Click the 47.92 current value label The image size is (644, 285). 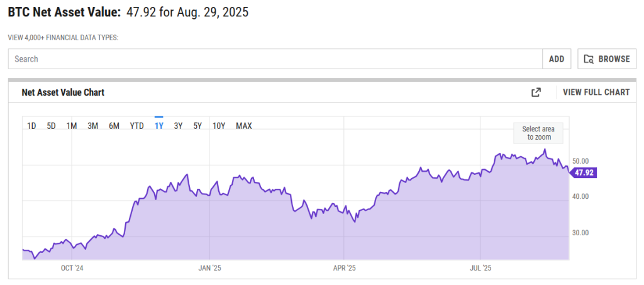[584, 173]
